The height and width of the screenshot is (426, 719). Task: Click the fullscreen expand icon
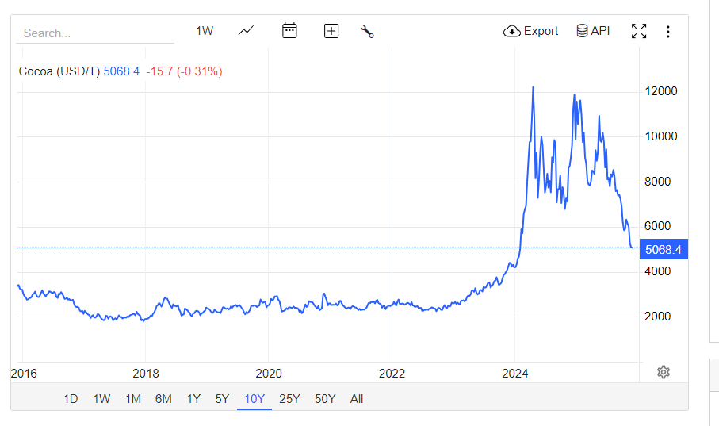[x=638, y=32]
